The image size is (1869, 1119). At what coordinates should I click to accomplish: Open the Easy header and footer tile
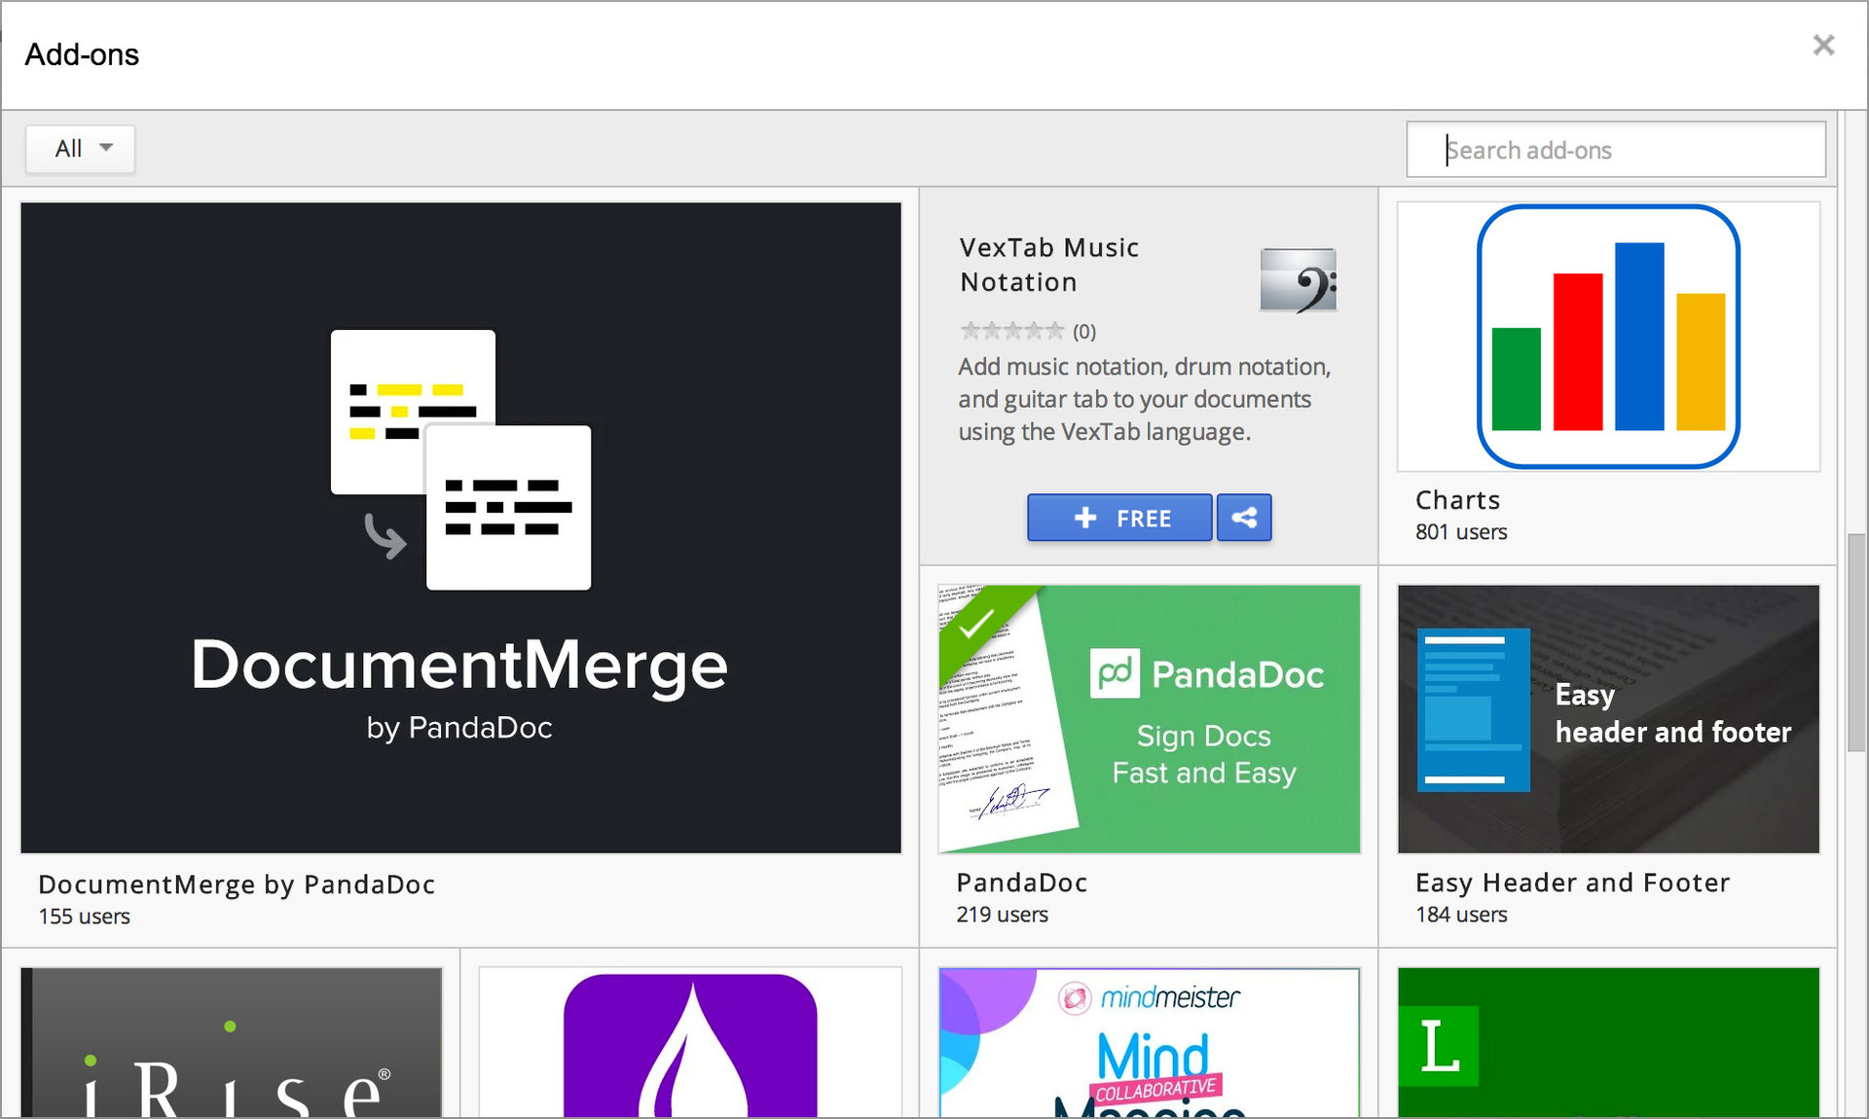tap(1608, 719)
